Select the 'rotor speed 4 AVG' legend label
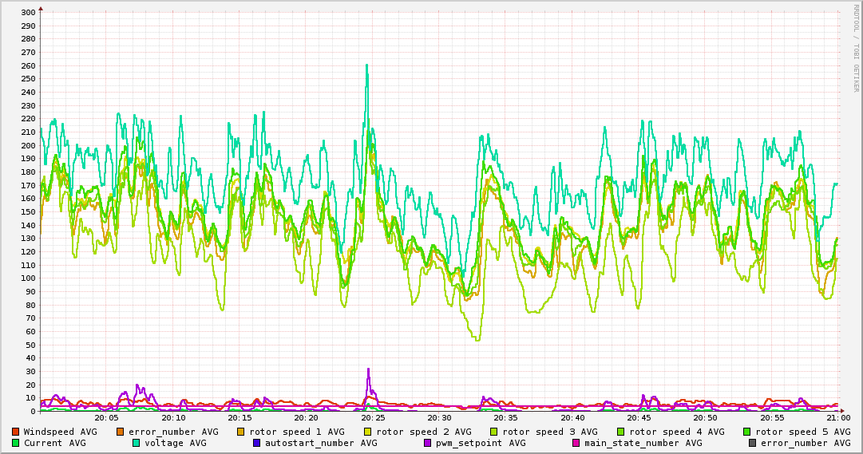 point(677,432)
